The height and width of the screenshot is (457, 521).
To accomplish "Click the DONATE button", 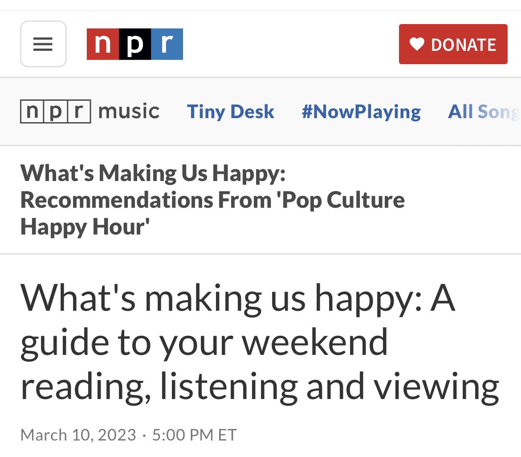I will pyautogui.click(x=453, y=44).
